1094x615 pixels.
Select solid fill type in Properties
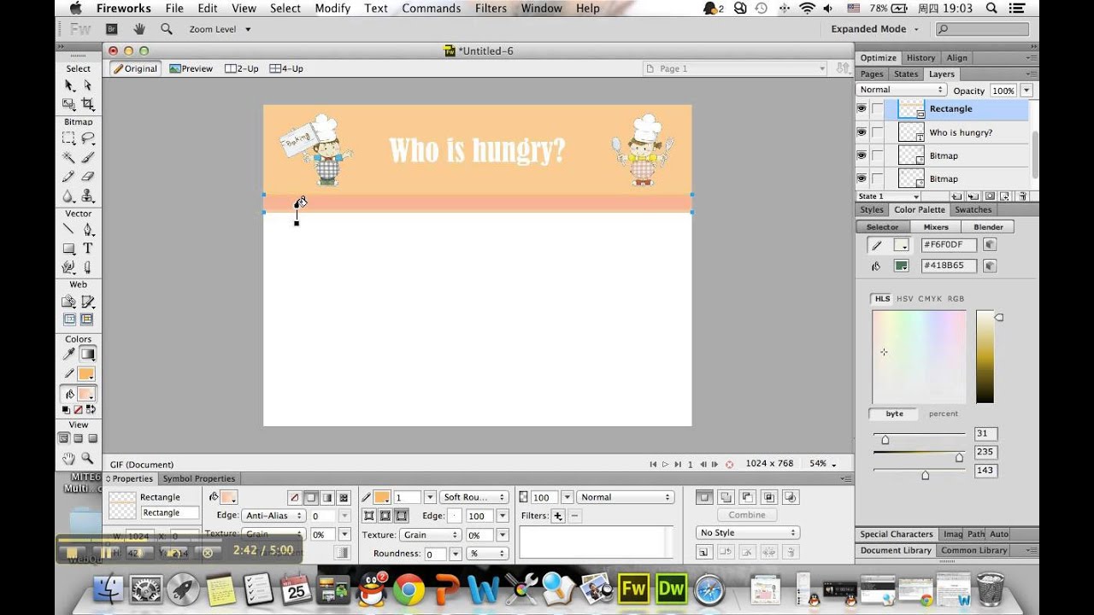coord(311,497)
